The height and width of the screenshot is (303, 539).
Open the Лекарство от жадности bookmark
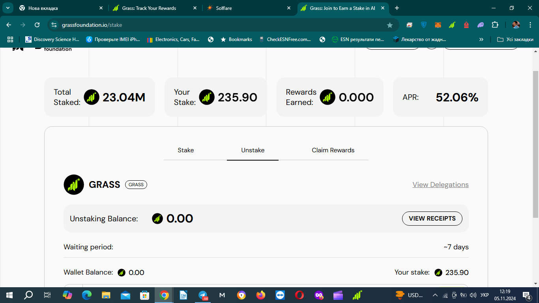420,39
